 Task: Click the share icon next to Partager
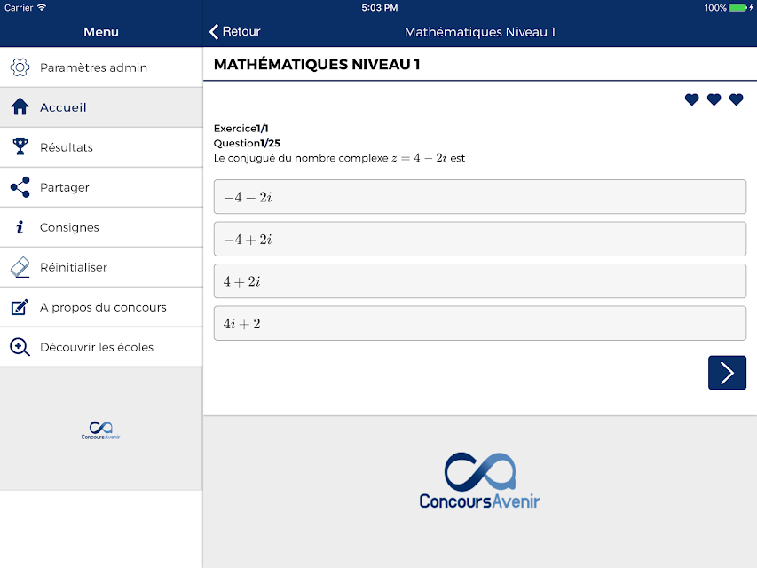20,187
